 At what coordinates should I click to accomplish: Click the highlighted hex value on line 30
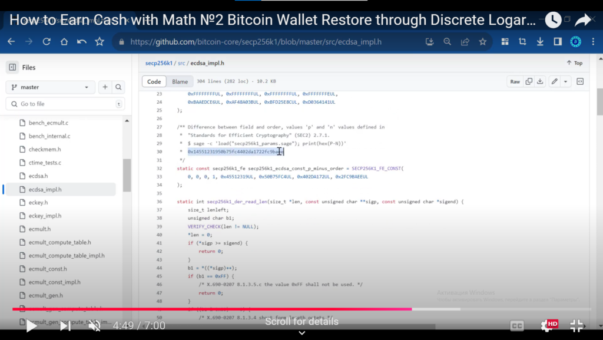pyautogui.click(x=236, y=152)
